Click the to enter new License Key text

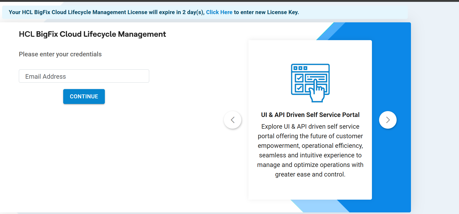(266, 12)
